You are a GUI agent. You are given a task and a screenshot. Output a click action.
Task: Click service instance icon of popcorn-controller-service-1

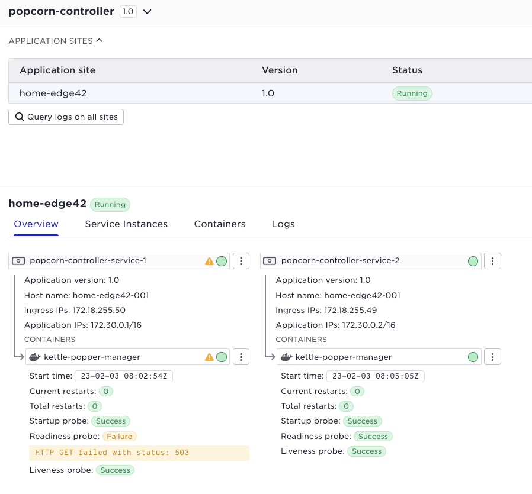coord(18,261)
